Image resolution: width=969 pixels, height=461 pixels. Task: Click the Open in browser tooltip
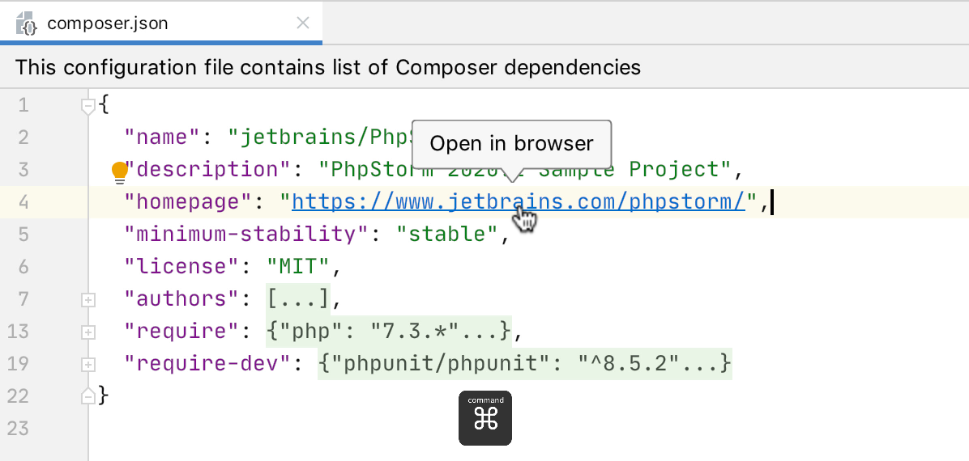click(x=512, y=144)
